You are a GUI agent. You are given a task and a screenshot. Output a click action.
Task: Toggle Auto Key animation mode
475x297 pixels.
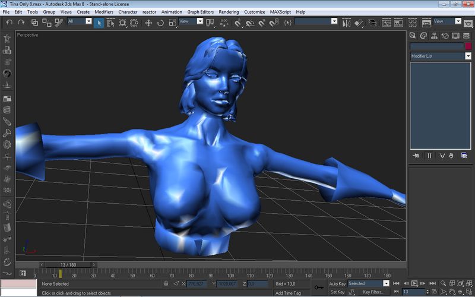coord(337,283)
